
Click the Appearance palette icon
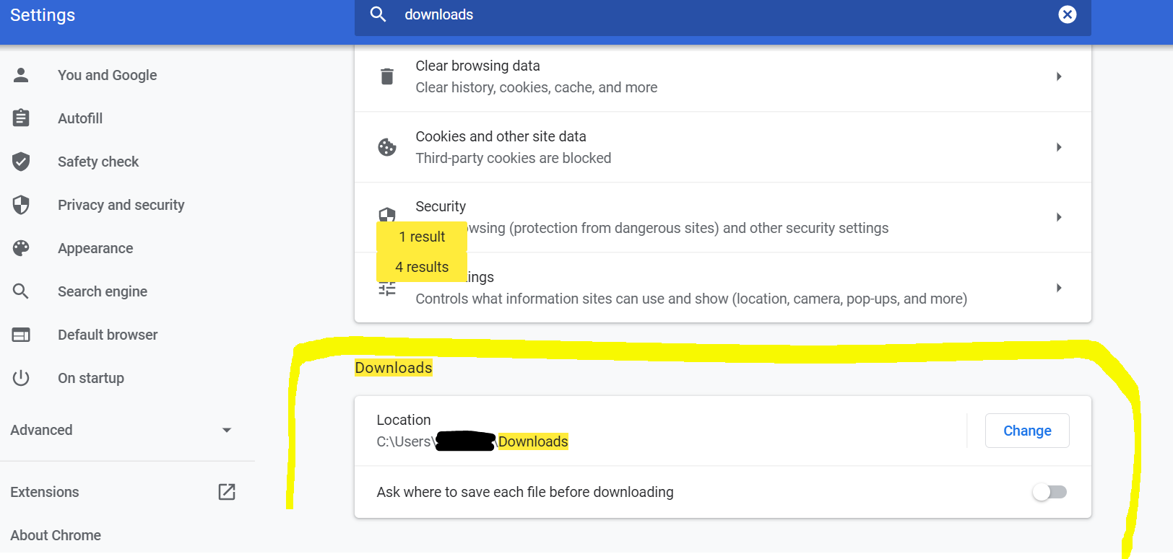tap(21, 248)
